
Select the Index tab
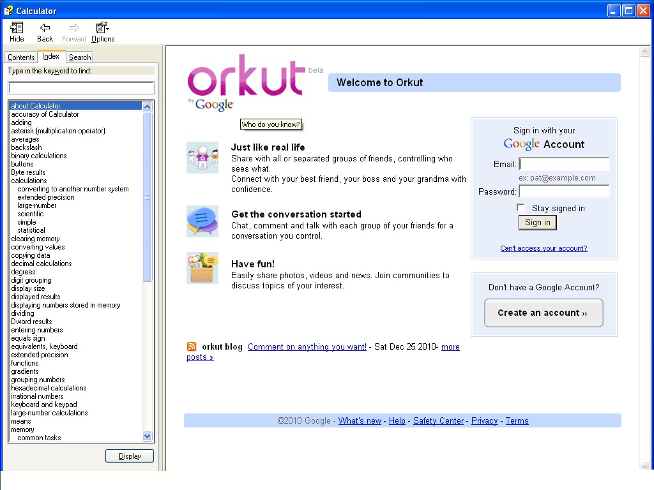pos(50,56)
